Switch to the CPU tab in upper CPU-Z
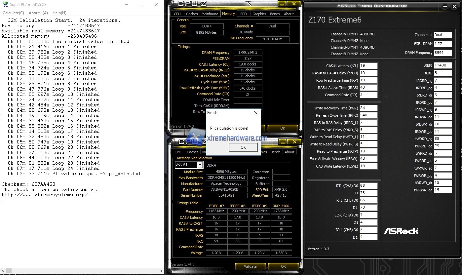The width and height of the screenshot is (462, 275). pos(177,14)
